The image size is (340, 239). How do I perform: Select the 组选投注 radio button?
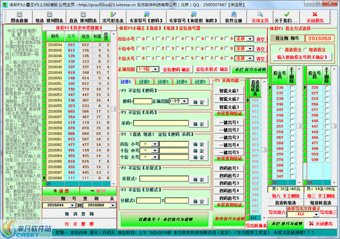pos(305,50)
